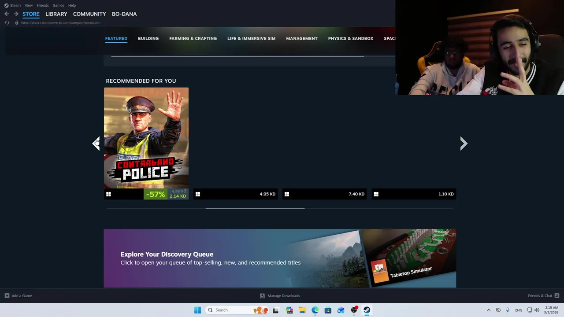
Task: Open File Explorer from the taskbar
Action: pos(302,310)
